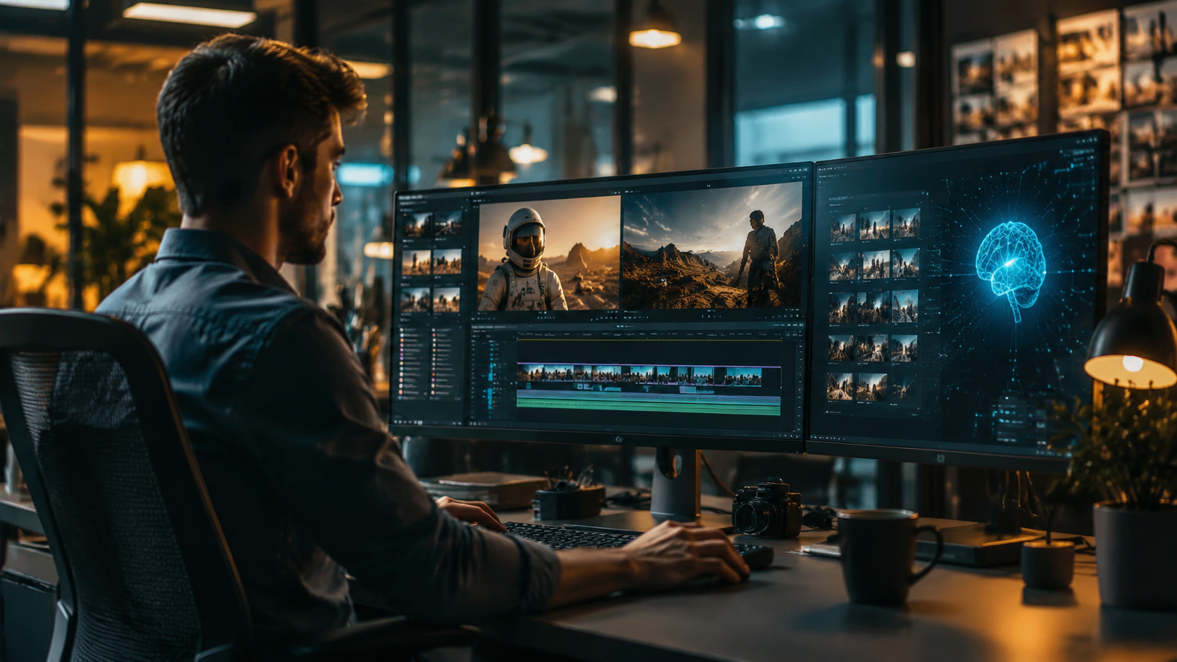The image size is (1177, 662).
Task: Select third-row middle thumbnail in right monitor gallery
Action: pyautogui.click(x=874, y=306)
